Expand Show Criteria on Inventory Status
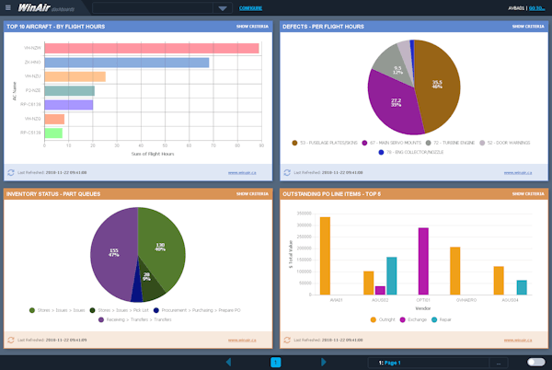This screenshot has width=552, height=370. coord(252,194)
